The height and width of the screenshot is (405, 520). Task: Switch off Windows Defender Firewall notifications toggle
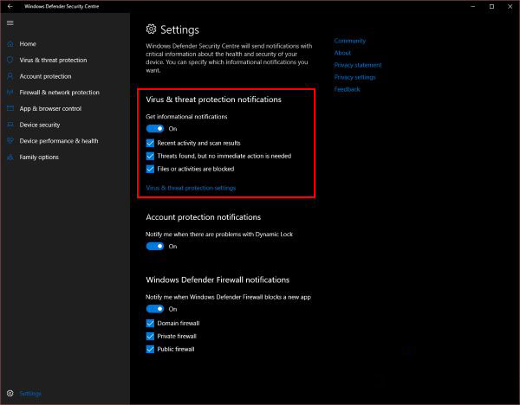coord(154,309)
